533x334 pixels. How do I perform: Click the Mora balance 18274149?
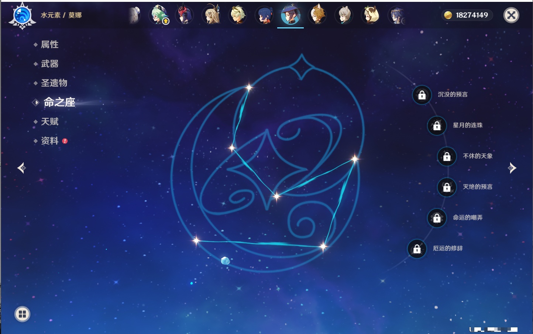[x=472, y=15]
